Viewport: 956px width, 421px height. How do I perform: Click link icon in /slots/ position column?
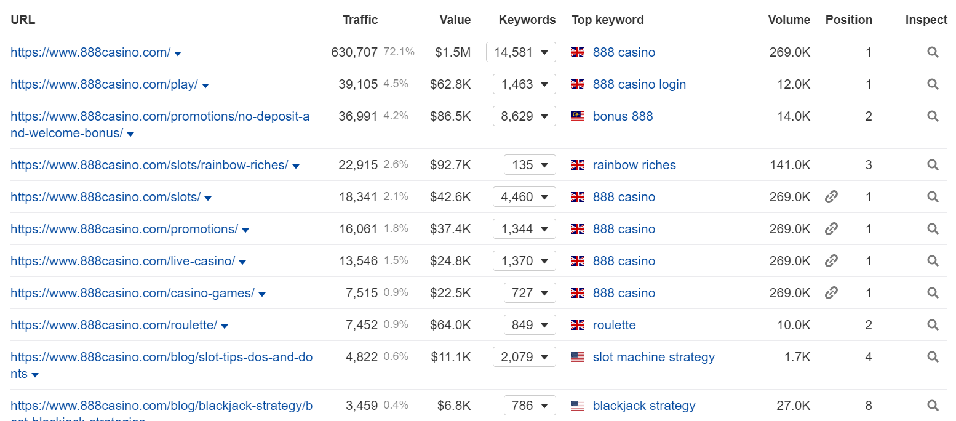[831, 197]
